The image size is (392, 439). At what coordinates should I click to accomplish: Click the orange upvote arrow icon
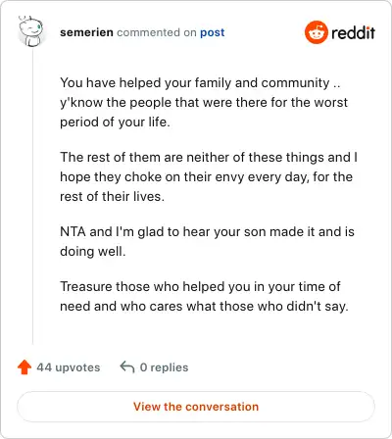[24, 367]
